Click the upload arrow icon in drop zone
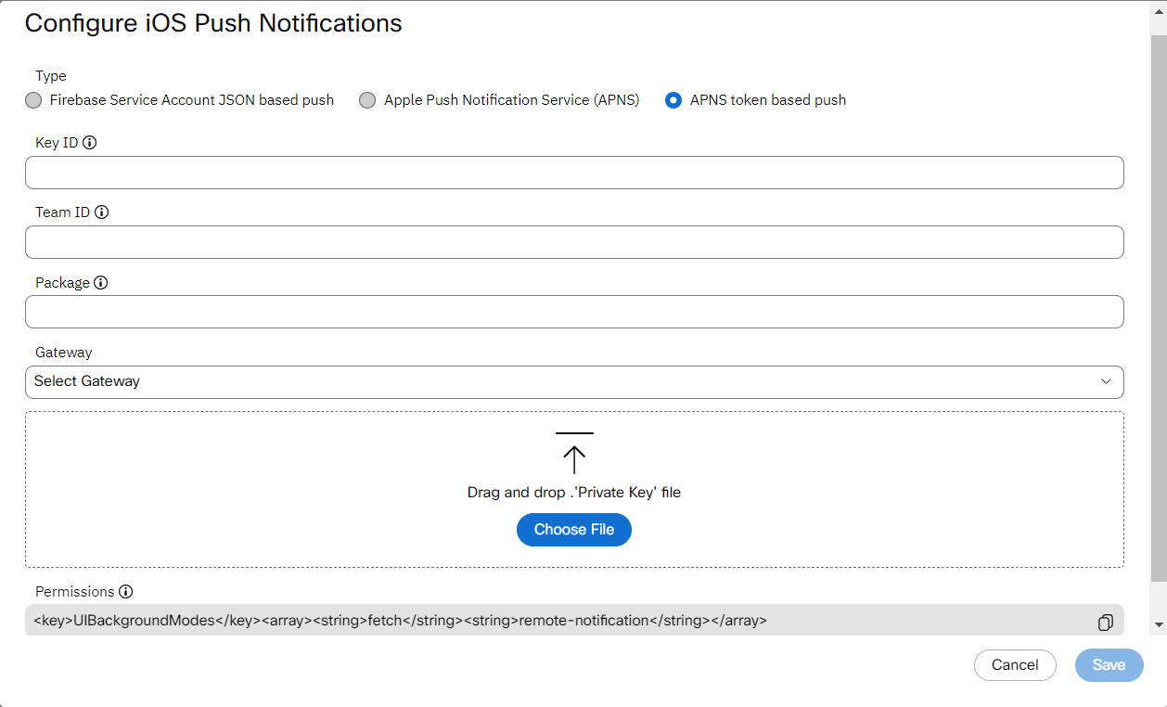 574,453
